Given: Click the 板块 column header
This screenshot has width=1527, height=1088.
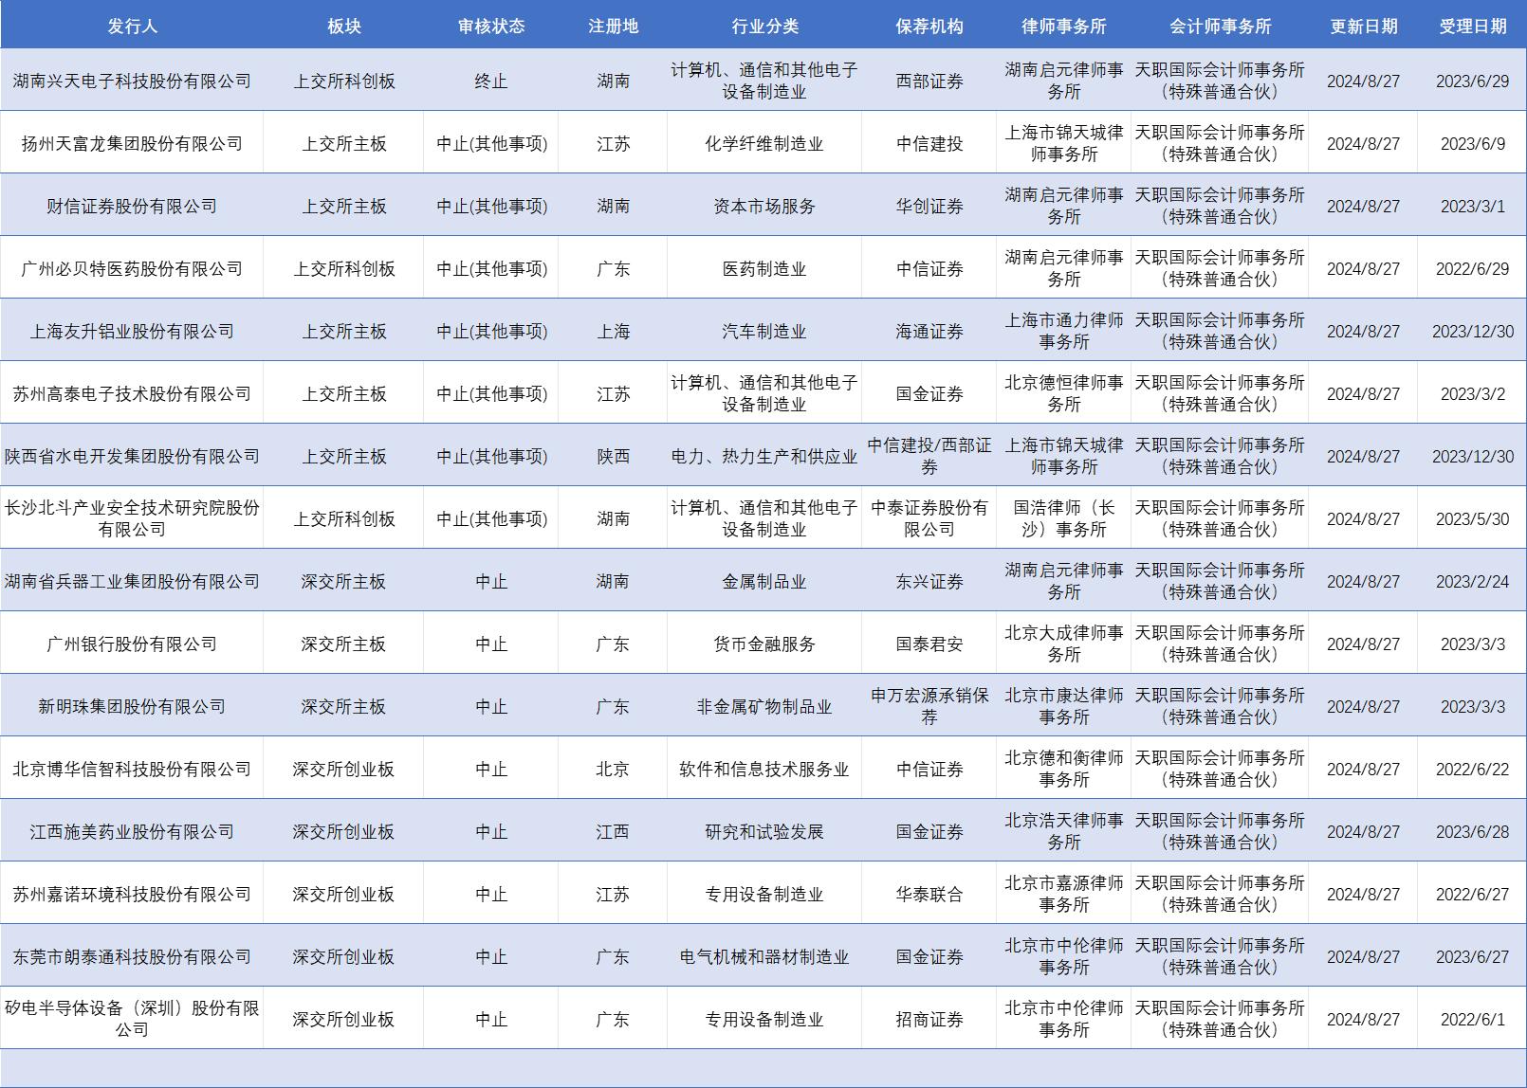Looking at the screenshot, I should 343,27.
